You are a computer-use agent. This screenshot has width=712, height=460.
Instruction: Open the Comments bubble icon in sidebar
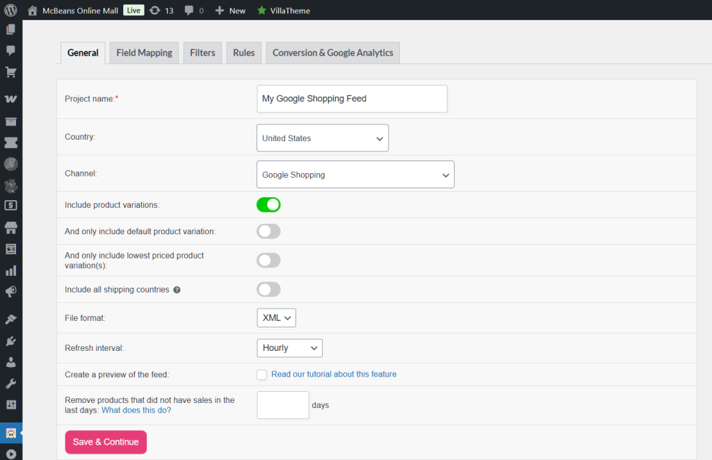10,51
